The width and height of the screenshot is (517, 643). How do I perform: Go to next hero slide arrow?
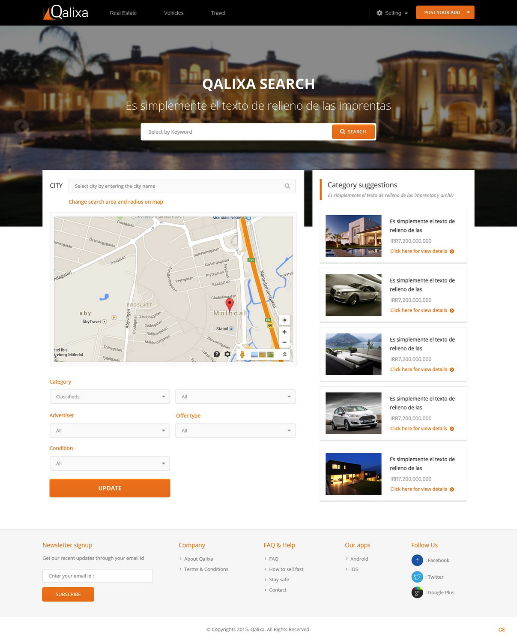pos(497,127)
